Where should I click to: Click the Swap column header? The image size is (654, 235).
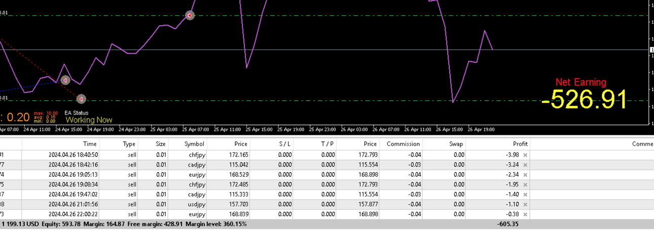tap(444, 144)
